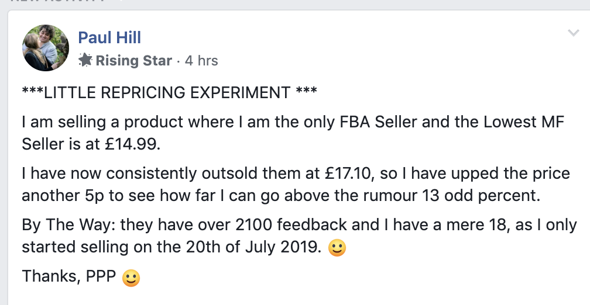Click the Rising Star badge icon
Screen dimensions: 590x305
tap(85, 60)
